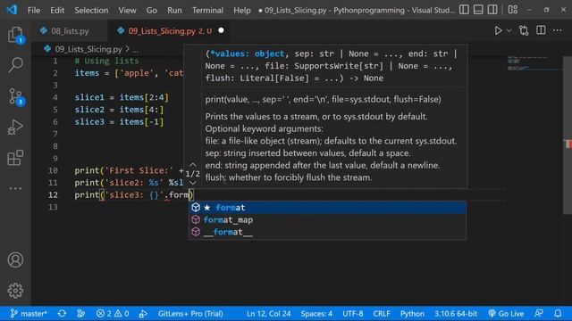Open the Run menu

point(174,10)
